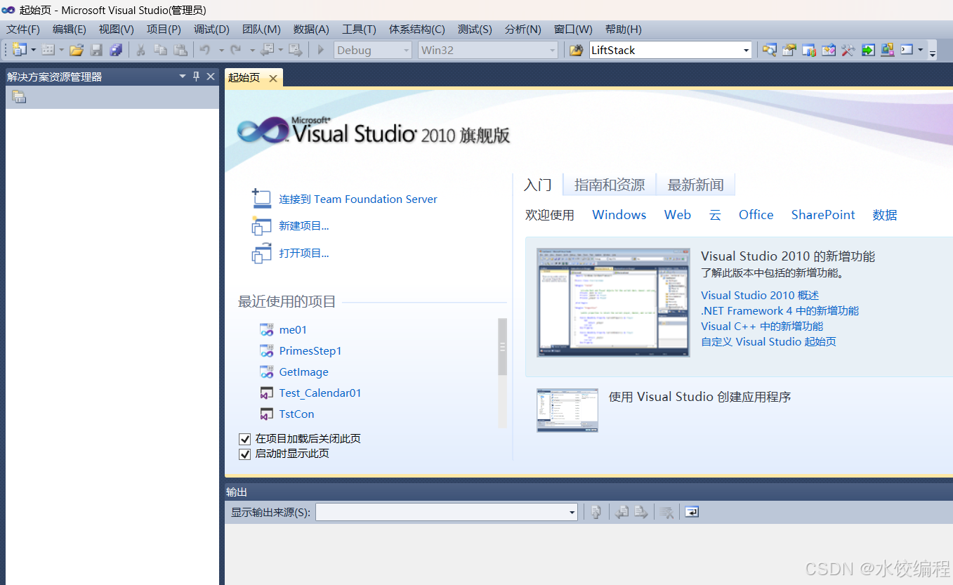Open the 工具(T) menu
The height and width of the screenshot is (585, 953).
(x=359, y=29)
